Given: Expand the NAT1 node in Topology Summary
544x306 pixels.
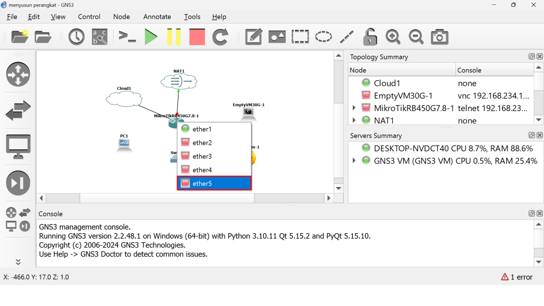Looking at the screenshot, I should (x=354, y=121).
